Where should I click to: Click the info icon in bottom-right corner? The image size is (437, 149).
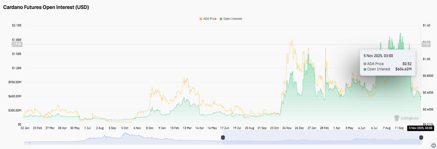[433, 145]
